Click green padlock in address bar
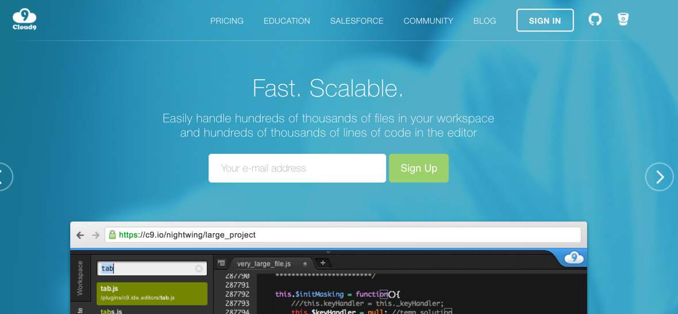The height and width of the screenshot is (314, 678). 112,235
